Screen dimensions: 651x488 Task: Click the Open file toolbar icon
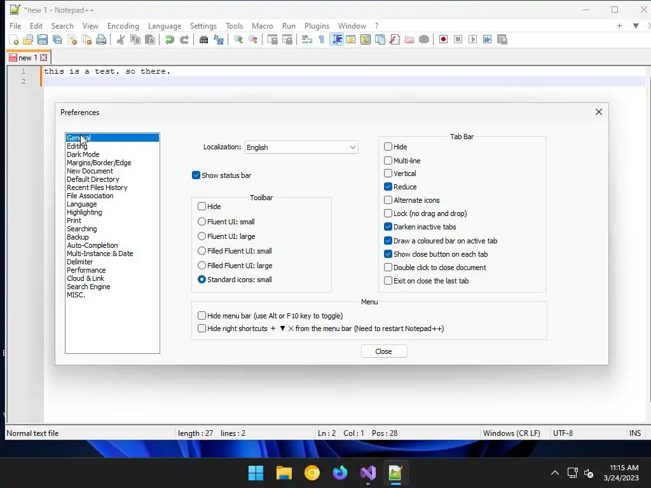[28, 39]
